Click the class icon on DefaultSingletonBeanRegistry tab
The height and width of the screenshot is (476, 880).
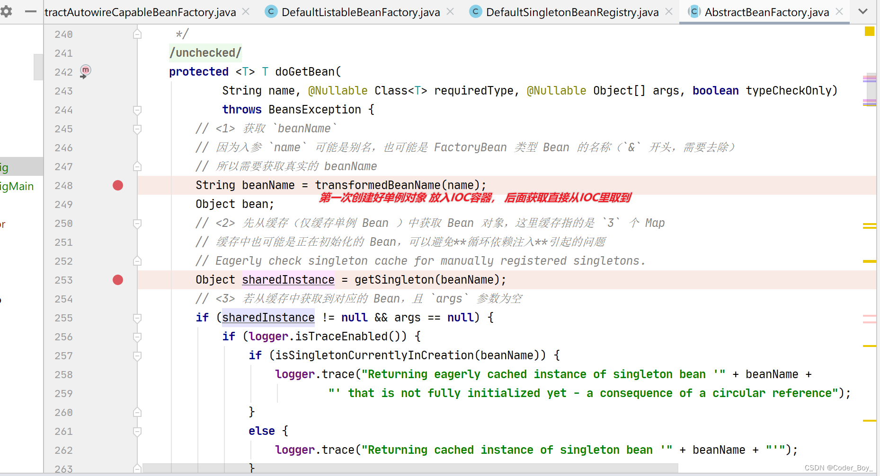click(x=476, y=11)
